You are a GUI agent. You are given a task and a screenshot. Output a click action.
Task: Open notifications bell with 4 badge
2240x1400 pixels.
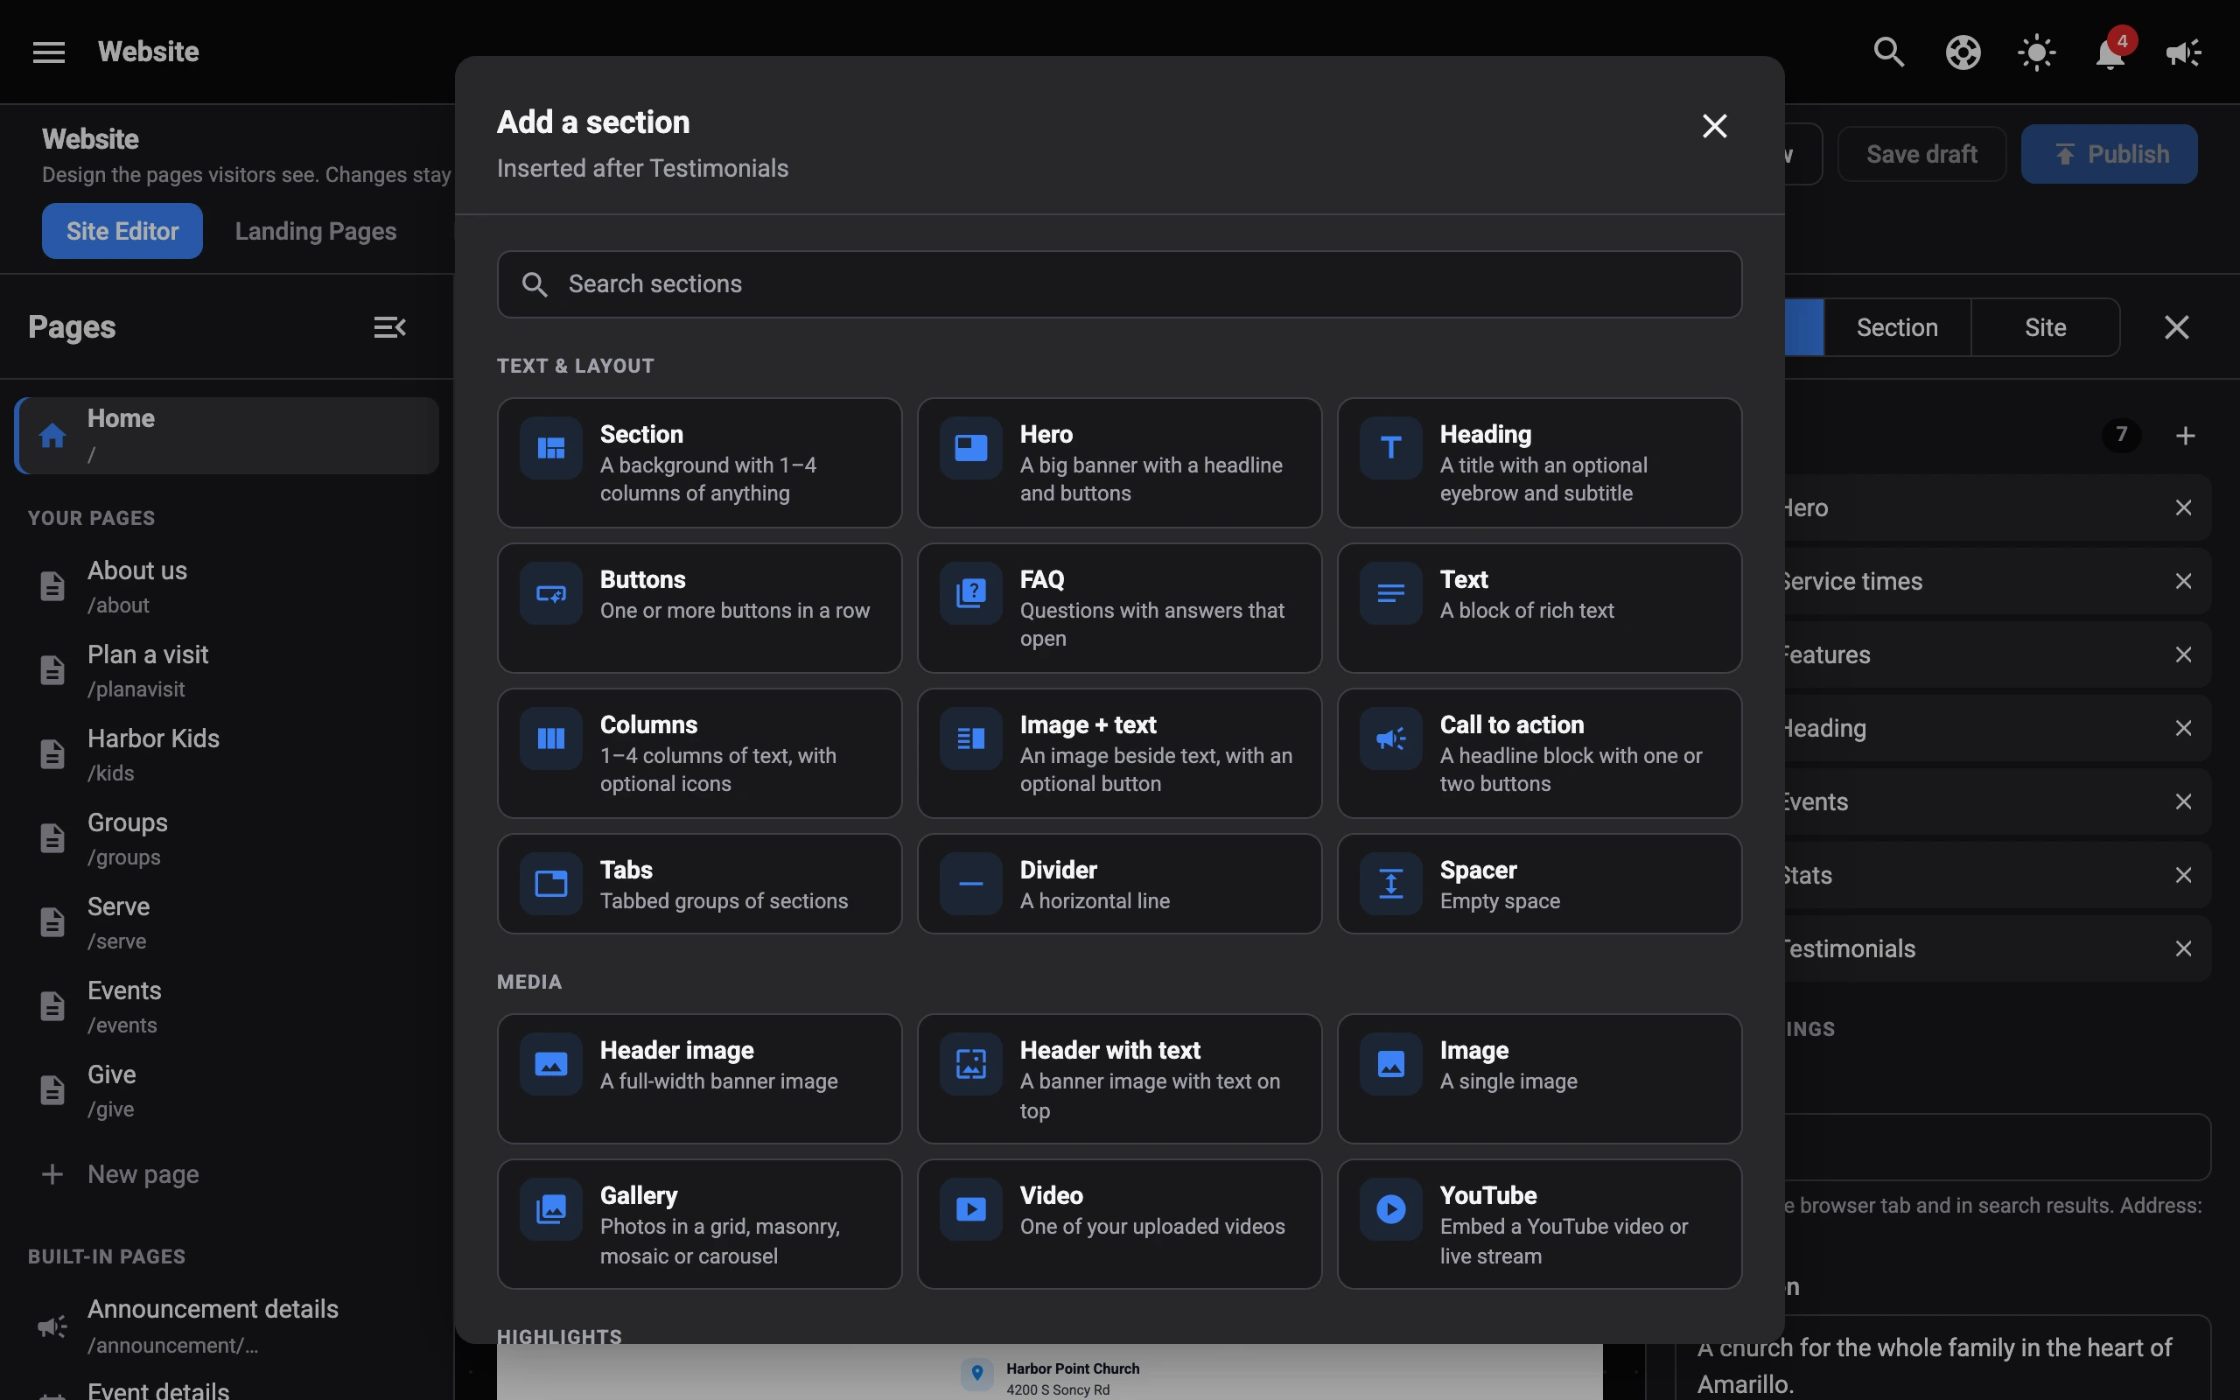[2110, 52]
